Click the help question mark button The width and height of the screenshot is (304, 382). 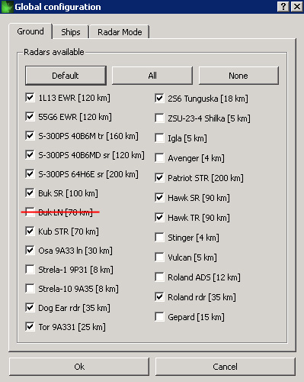point(283,6)
